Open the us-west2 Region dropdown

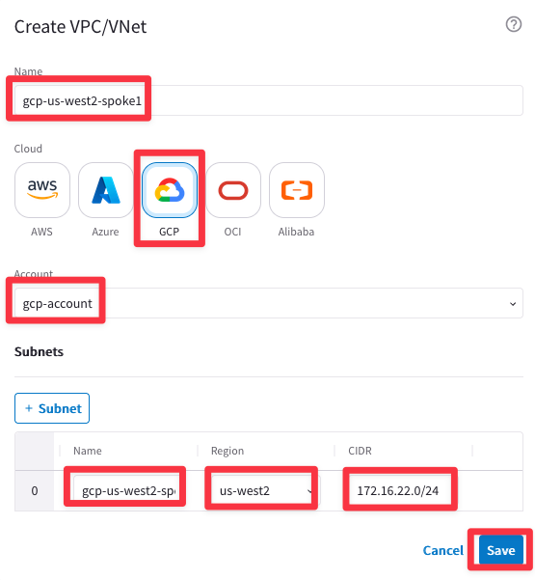266,490
